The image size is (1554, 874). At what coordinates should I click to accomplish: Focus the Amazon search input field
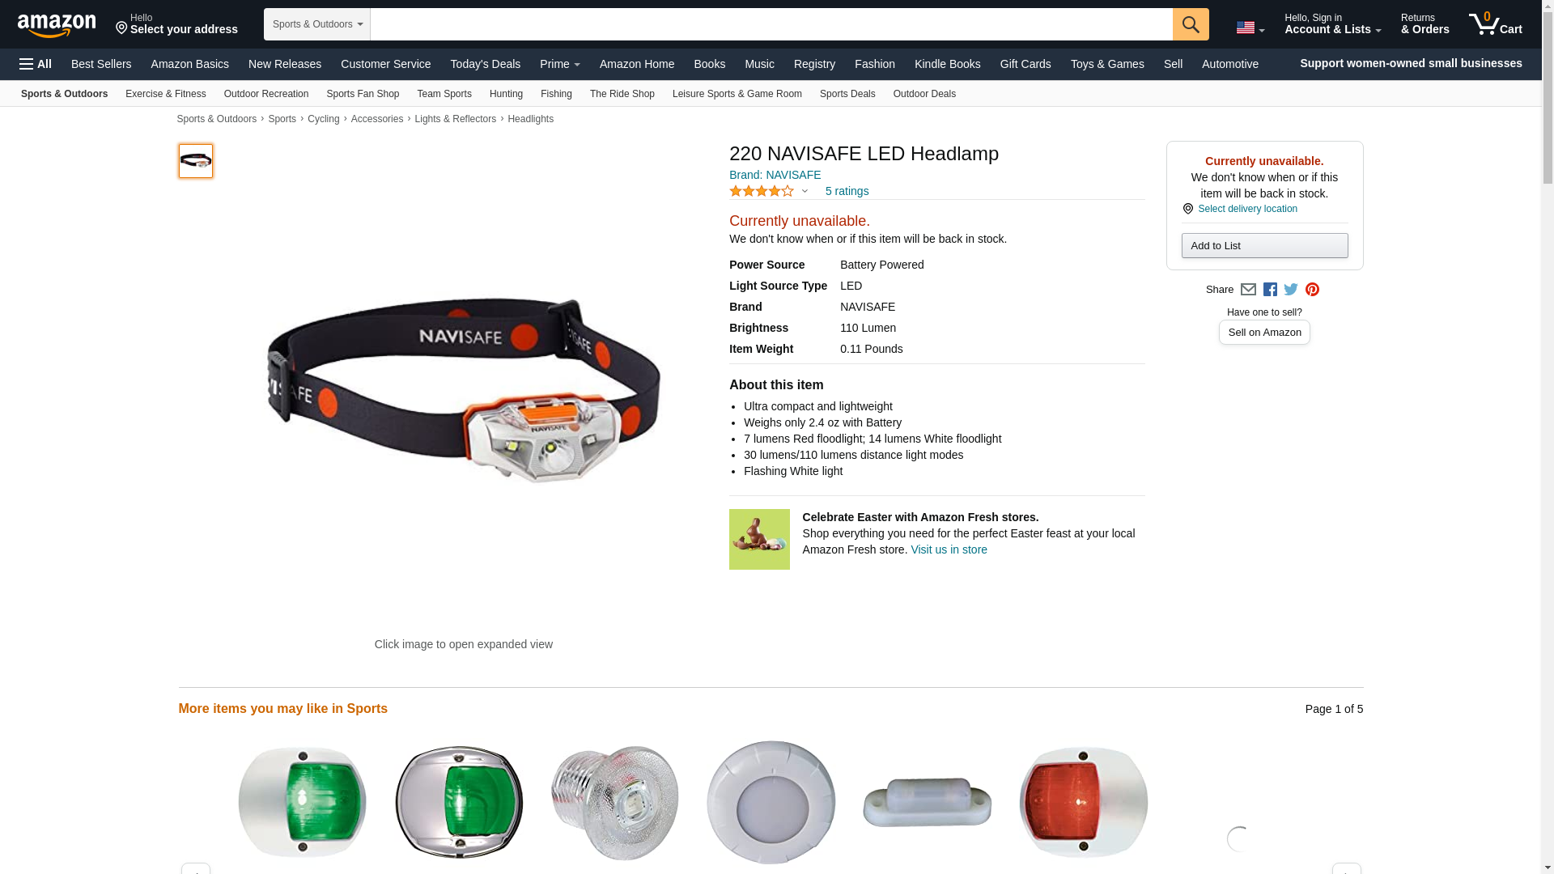tap(771, 24)
